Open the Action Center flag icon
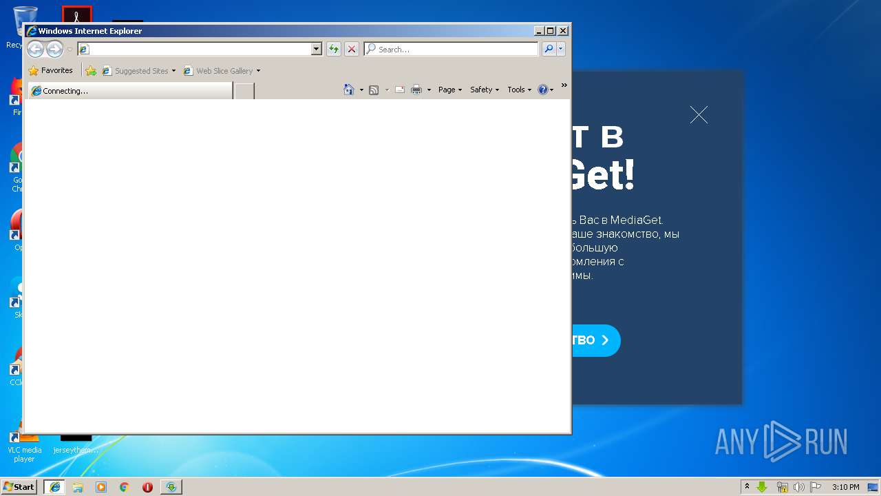This screenshot has height=496, width=881. pyautogui.click(x=816, y=486)
